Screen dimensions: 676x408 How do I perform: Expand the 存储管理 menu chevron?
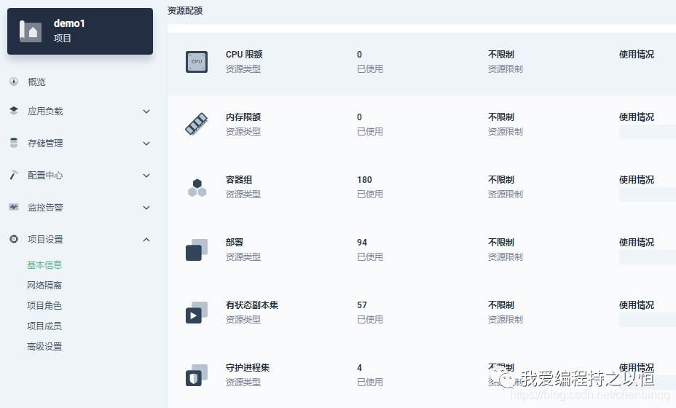coord(146,144)
